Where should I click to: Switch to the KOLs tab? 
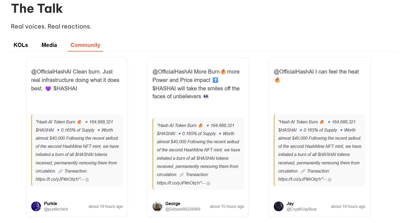coord(21,45)
